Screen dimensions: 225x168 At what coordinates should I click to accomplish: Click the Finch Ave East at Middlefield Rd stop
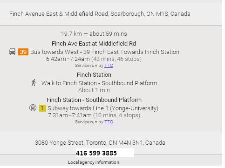[x=94, y=44]
